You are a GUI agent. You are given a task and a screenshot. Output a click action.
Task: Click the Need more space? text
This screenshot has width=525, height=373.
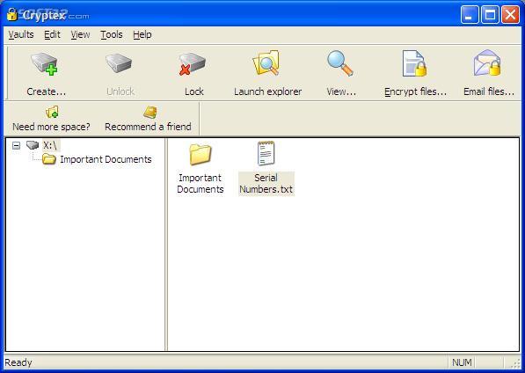(x=51, y=127)
